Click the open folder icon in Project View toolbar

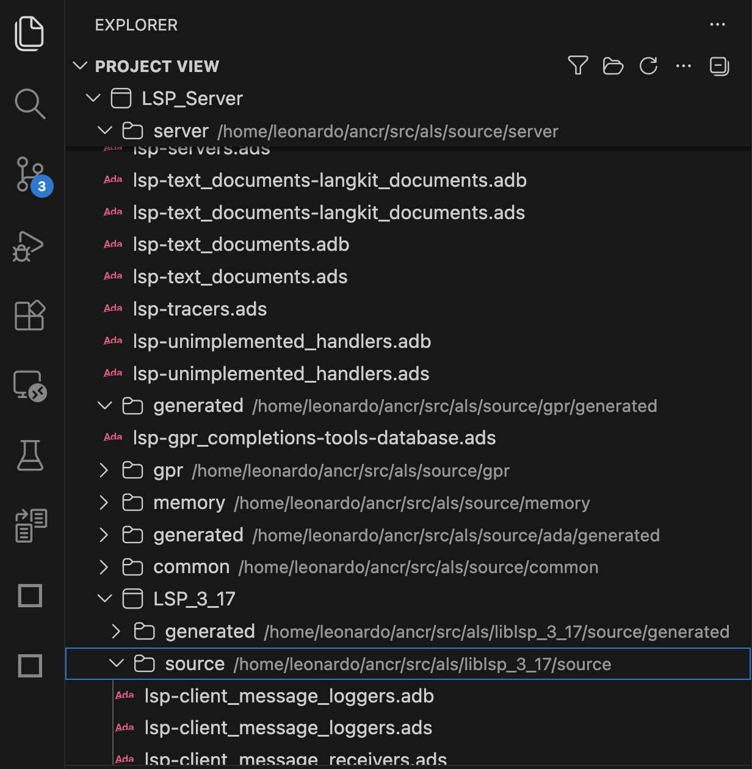coord(613,66)
